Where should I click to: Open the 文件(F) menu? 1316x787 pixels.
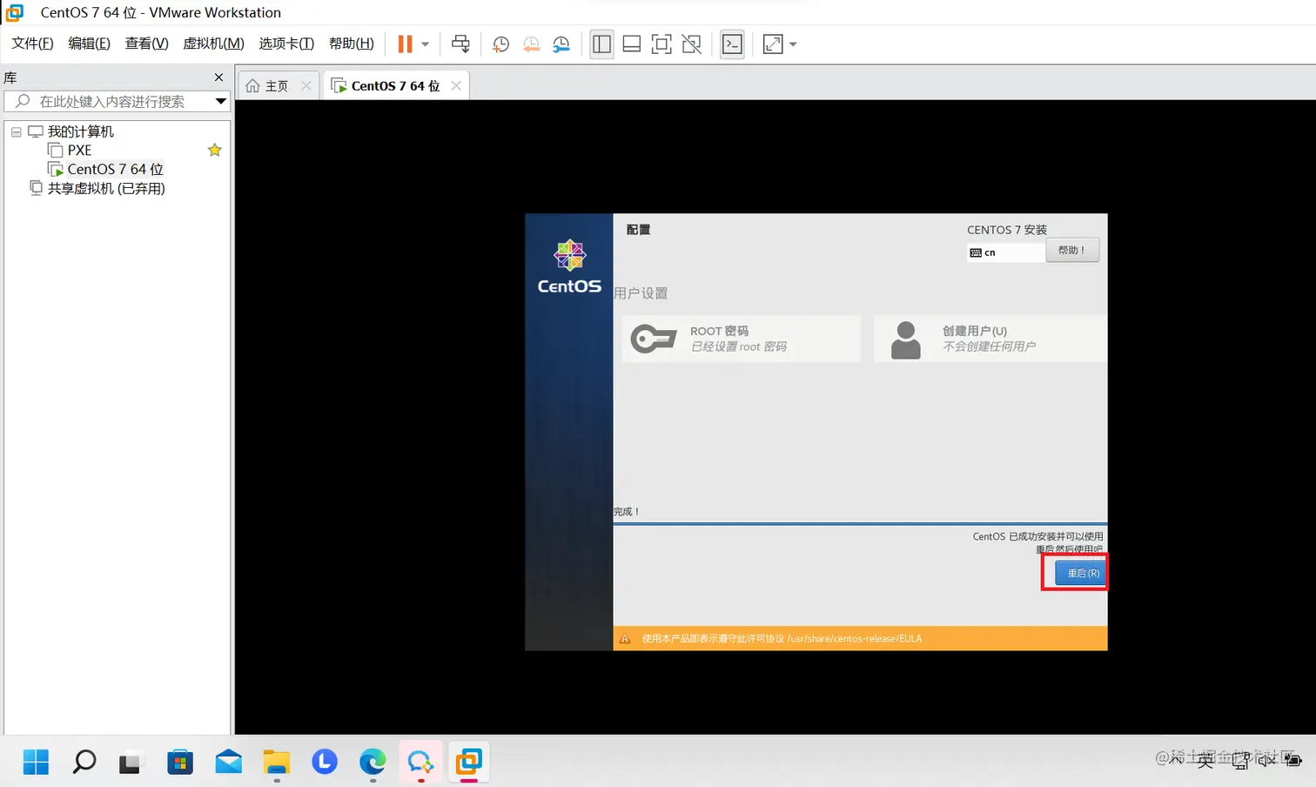pyautogui.click(x=32, y=44)
